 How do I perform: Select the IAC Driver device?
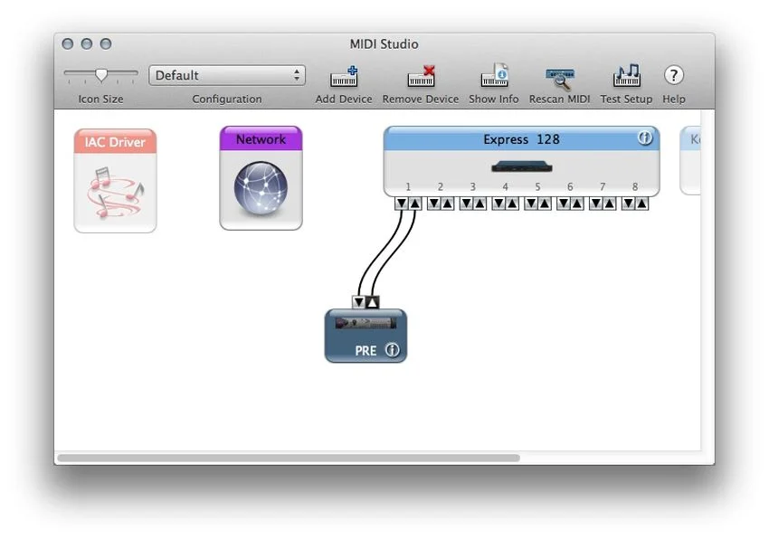pos(115,181)
